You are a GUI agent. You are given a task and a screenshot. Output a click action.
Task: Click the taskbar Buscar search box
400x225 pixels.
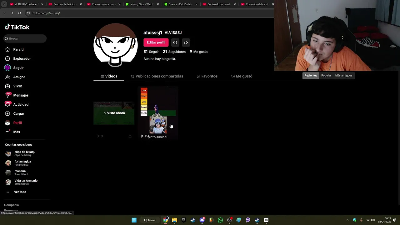[150, 220]
